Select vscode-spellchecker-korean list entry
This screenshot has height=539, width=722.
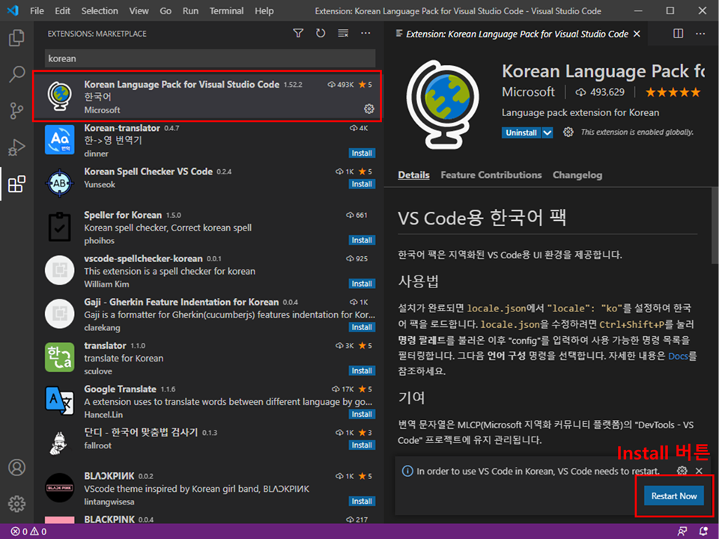(x=209, y=271)
